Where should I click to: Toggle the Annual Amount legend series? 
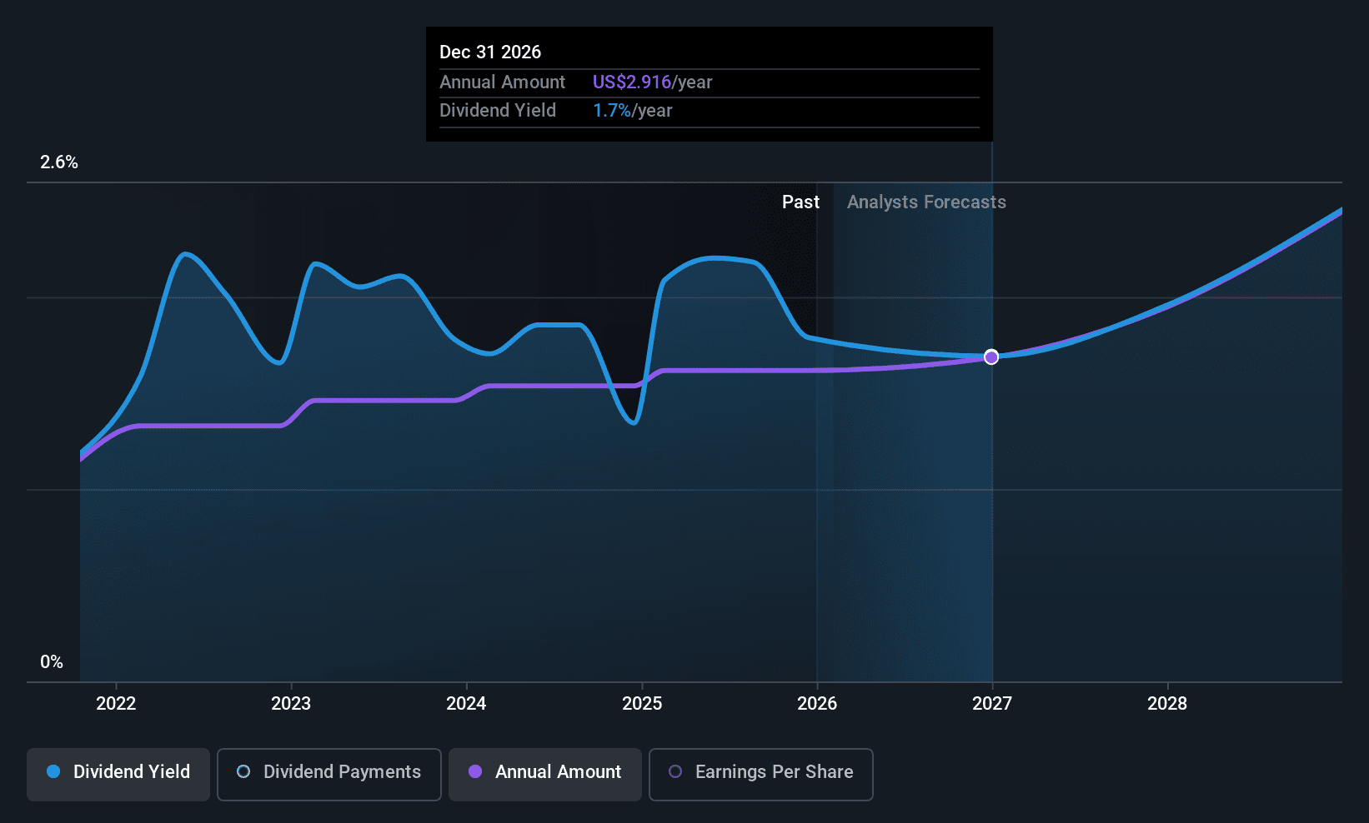[544, 773]
